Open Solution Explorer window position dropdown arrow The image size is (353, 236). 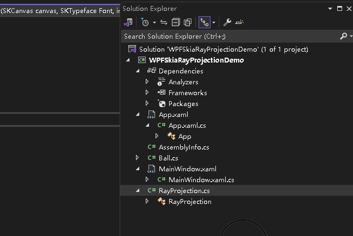pyautogui.click(x=330, y=9)
